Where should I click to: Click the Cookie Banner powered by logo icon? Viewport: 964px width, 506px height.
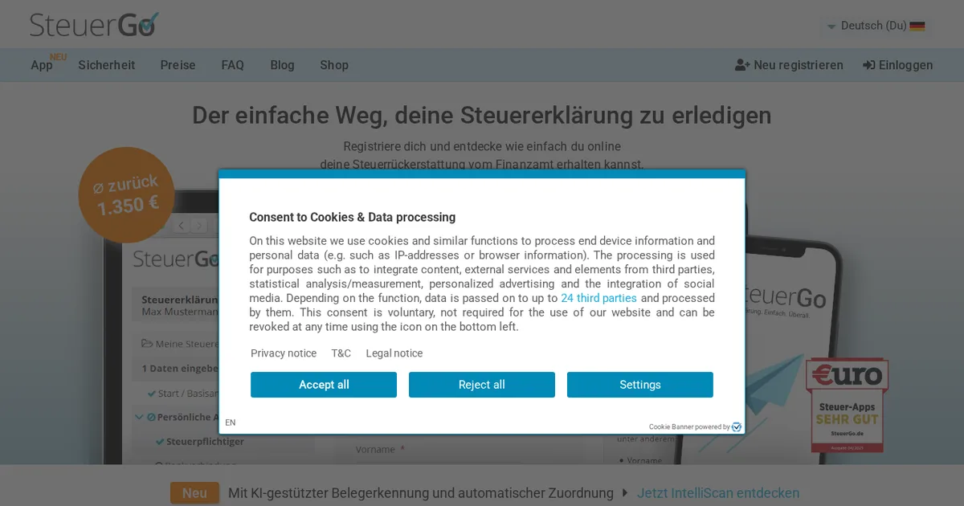coord(737,427)
